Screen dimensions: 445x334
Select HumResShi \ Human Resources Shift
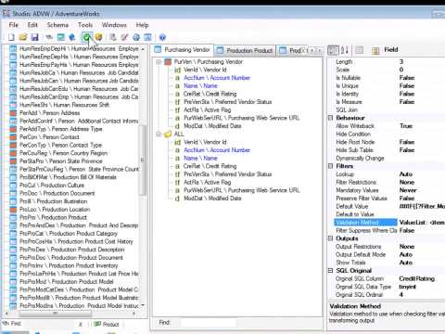coord(64,105)
